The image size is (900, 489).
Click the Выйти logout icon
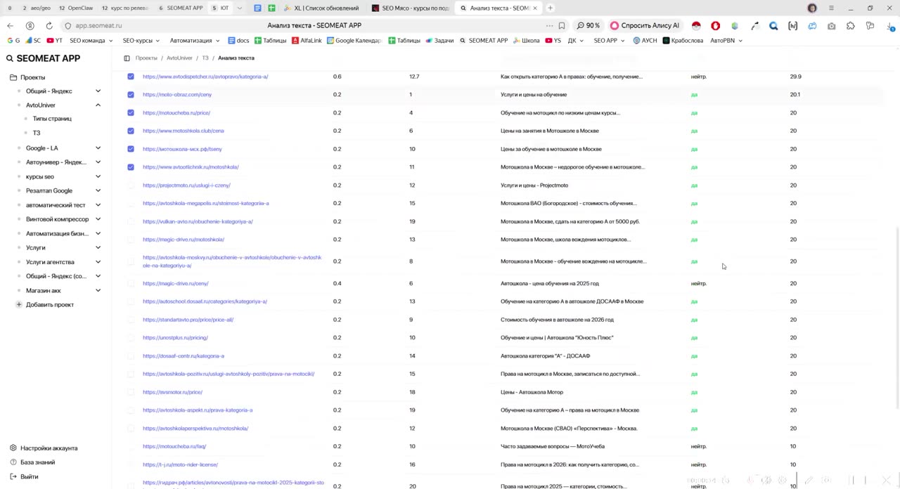[13, 476]
